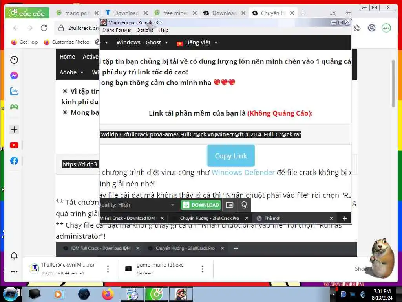Click the padlock site info icon
402x302 pixels.
[61, 28]
